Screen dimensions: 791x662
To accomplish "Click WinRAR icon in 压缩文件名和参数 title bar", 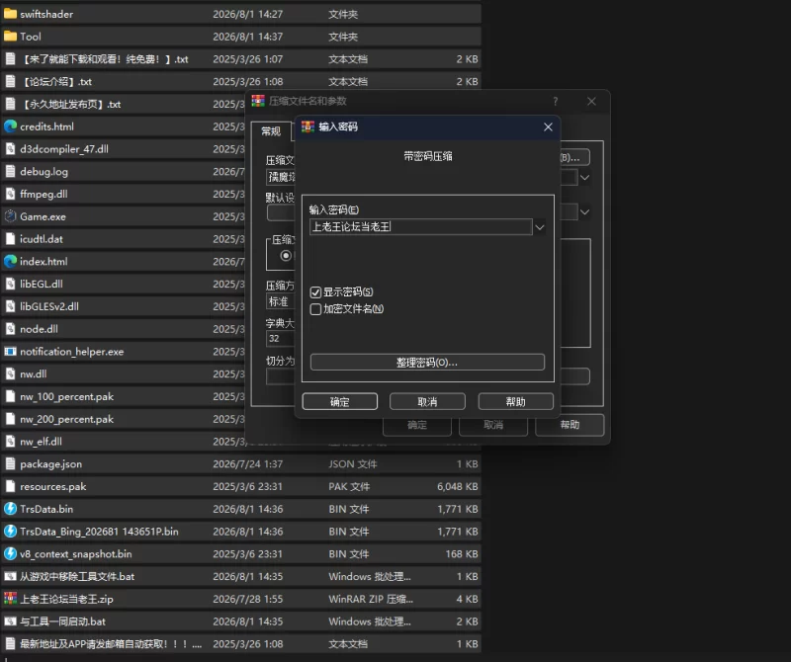I will (x=258, y=101).
